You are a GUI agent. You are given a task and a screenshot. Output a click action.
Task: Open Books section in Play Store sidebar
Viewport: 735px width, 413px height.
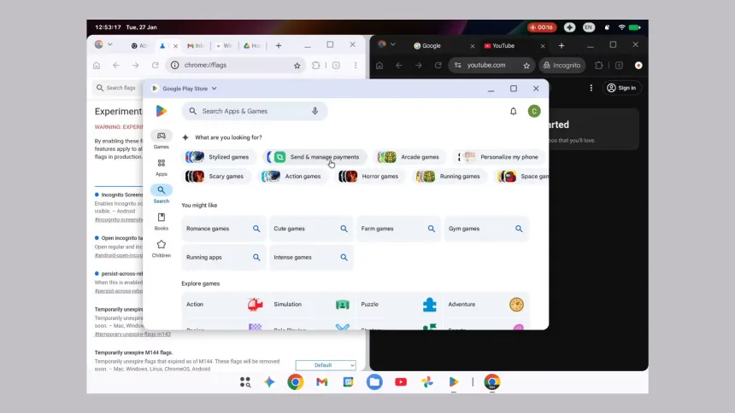(x=162, y=222)
